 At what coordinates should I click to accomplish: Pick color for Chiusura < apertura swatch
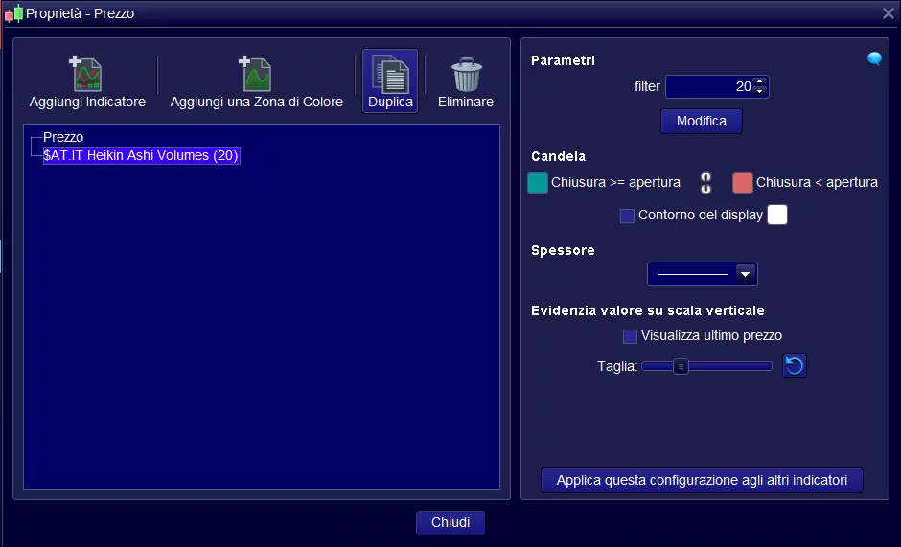(x=743, y=183)
